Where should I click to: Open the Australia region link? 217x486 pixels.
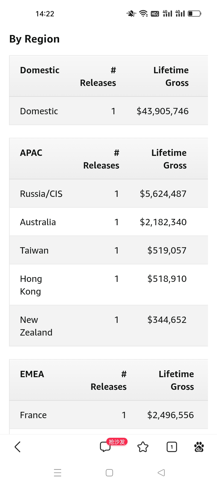point(38,222)
